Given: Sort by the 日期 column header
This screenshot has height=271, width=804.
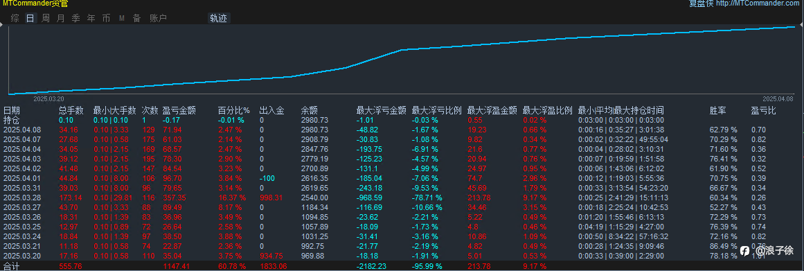Looking at the screenshot, I should [11, 110].
